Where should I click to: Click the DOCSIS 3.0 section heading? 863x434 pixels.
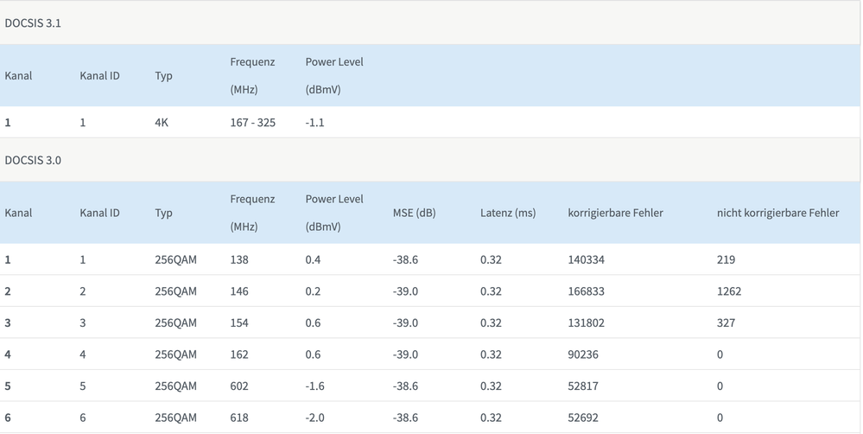coord(33,160)
